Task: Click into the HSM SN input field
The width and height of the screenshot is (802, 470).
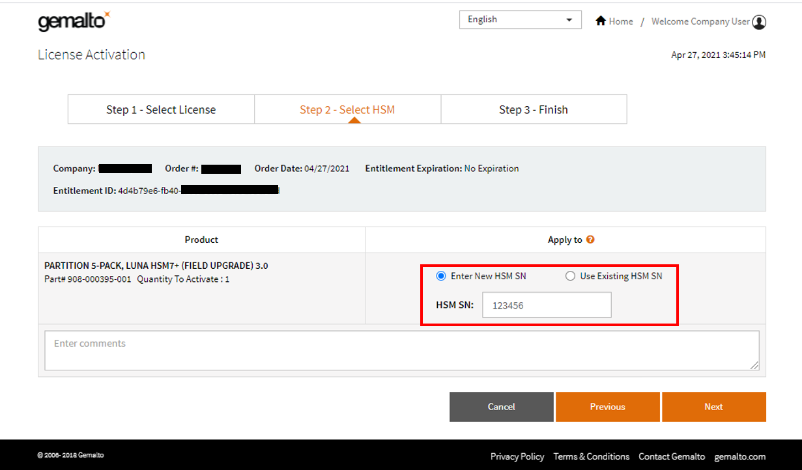Action: click(x=547, y=305)
